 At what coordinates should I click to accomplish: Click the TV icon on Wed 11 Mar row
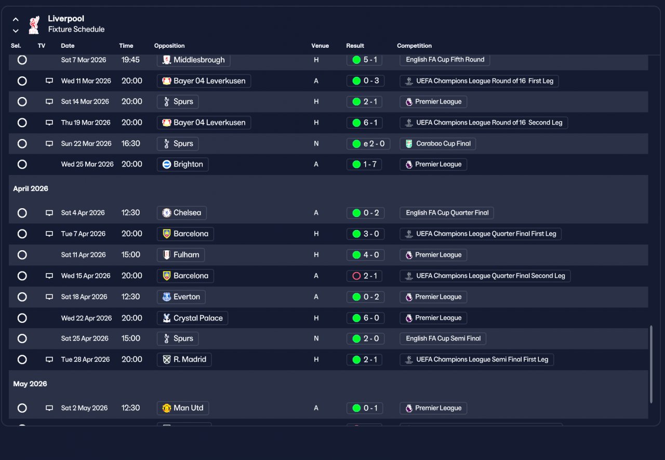[x=49, y=81]
